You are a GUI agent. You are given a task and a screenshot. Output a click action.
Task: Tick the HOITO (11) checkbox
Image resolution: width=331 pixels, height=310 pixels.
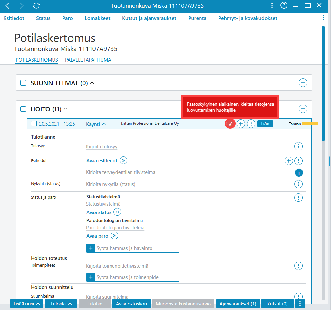tap(23, 109)
